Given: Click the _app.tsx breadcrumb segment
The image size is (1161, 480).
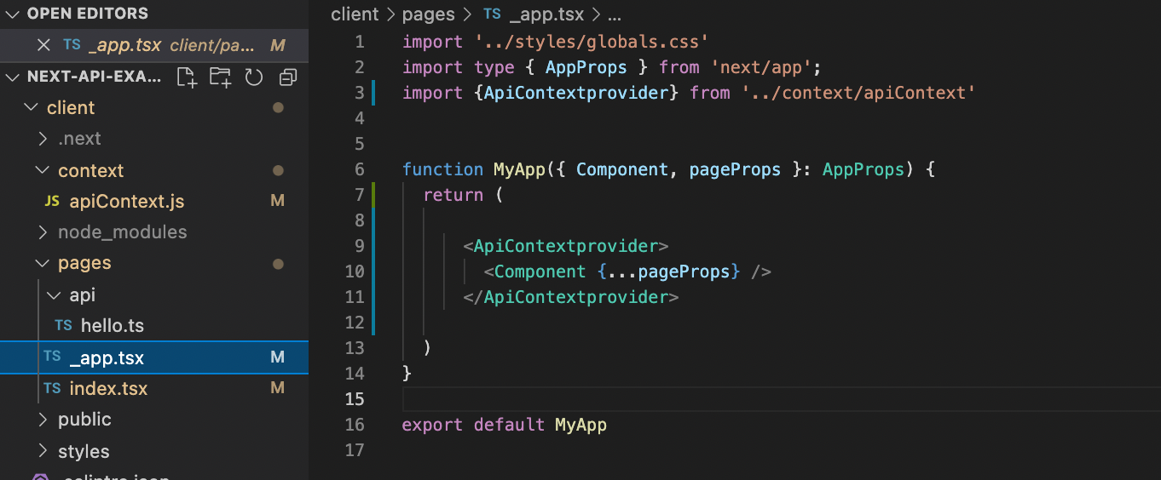Looking at the screenshot, I should pyautogui.click(x=546, y=14).
